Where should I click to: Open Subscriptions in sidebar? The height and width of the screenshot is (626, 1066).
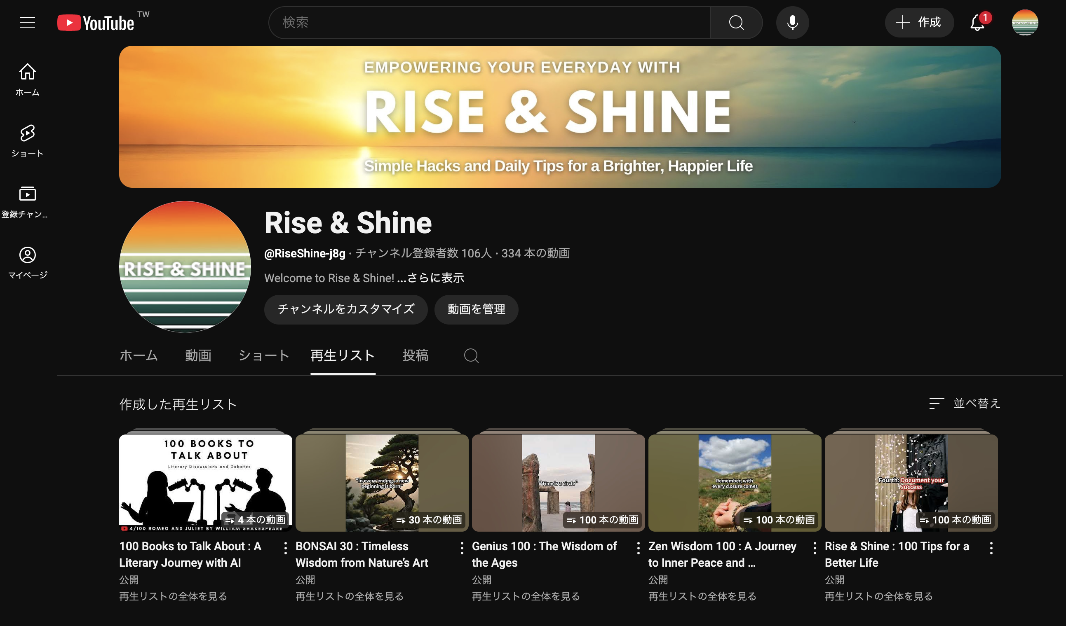pos(28,202)
